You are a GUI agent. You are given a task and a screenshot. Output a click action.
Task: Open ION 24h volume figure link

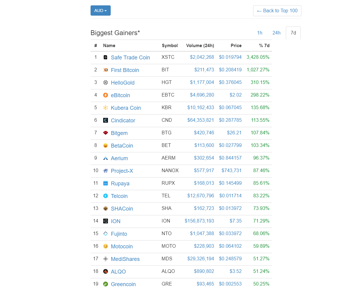tap(199, 221)
